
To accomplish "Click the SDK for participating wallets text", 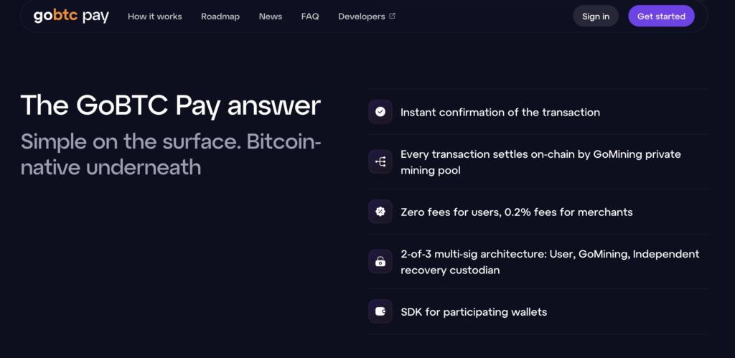I will 474,312.
